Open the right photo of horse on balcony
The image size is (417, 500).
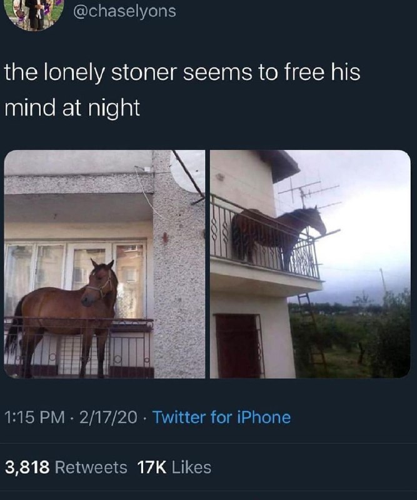(310, 264)
